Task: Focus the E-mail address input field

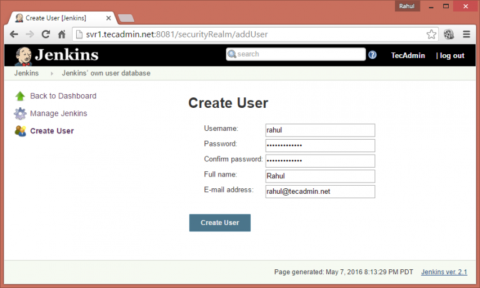Action: coord(320,192)
